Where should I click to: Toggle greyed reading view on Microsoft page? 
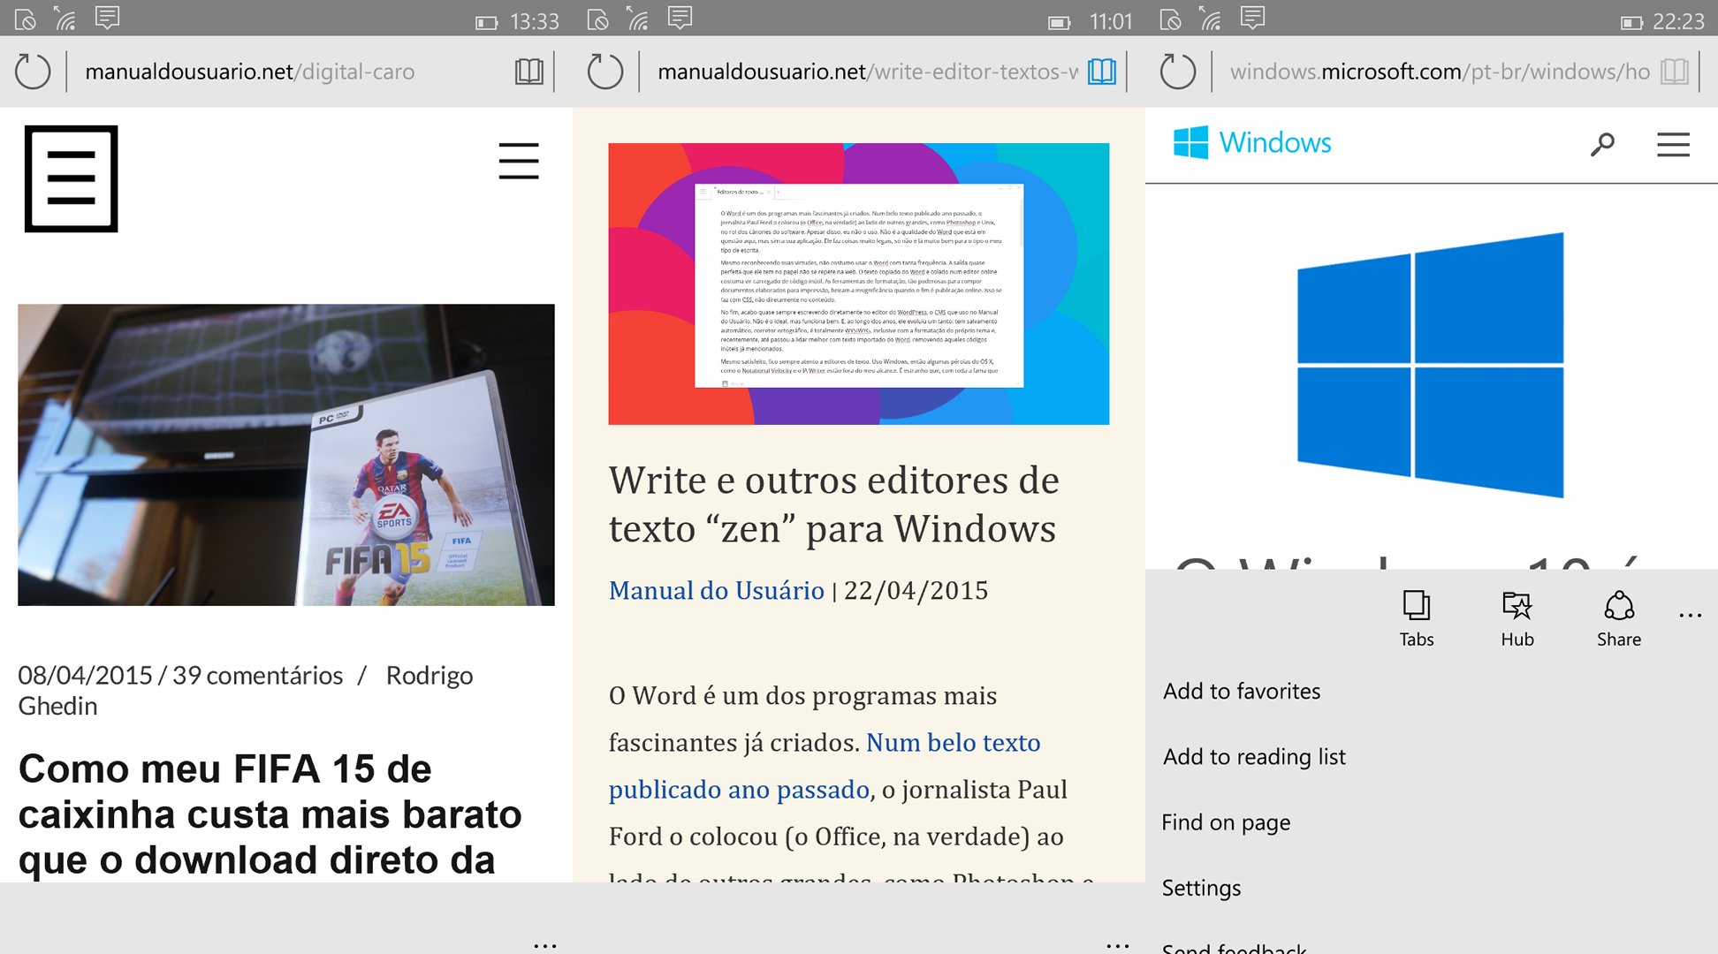click(1675, 72)
